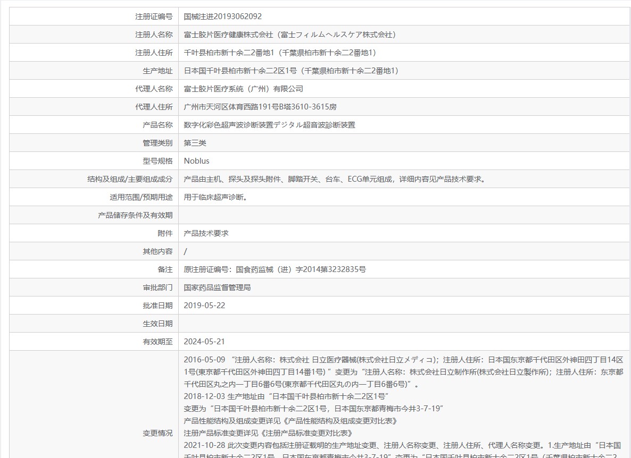Select line 变更为“日本国千叶县柏市新十余二2区1号，日本国东京都青梅市今井3-7-19”
This screenshot has height=458, width=631.
pyautogui.click(x=313, y=409)
